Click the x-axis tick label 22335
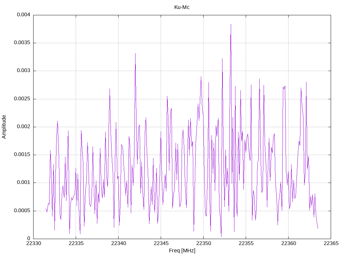This screenshot has width=340, height=255. 76,243
